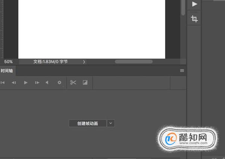Open the panel icon below the Actions play icon
The width and height of the screenshot is (225, 159).
[194, 19]
